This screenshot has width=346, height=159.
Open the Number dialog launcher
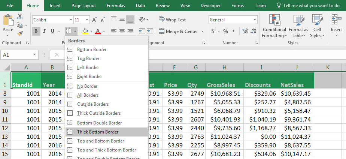256,43
